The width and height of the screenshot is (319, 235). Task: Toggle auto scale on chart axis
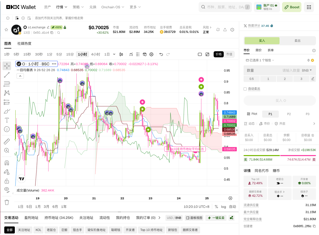[233, 207]
